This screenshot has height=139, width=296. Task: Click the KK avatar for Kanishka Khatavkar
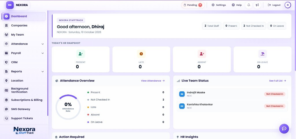point(182,106)
